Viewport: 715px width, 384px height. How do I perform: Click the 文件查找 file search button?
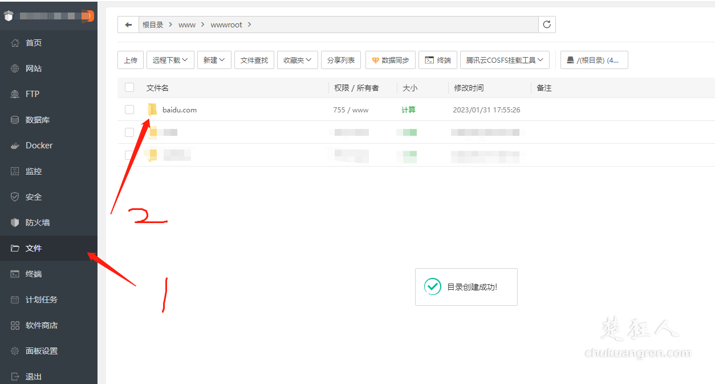pos(254,60)
